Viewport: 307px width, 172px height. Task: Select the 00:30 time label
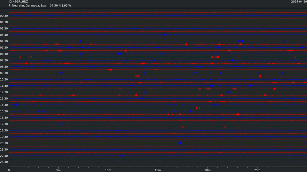click(x=4, y=16)
